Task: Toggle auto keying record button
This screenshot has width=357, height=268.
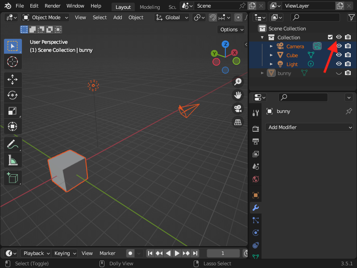Action: (x=130, y=253)
